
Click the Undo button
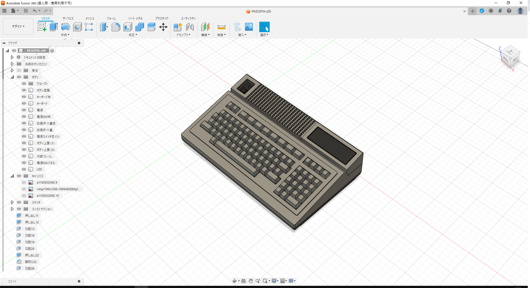pos(35,11)
